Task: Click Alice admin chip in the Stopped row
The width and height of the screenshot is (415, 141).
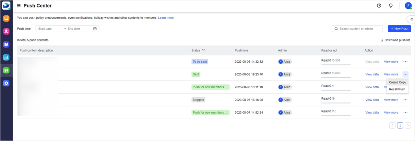Action: 285,100
